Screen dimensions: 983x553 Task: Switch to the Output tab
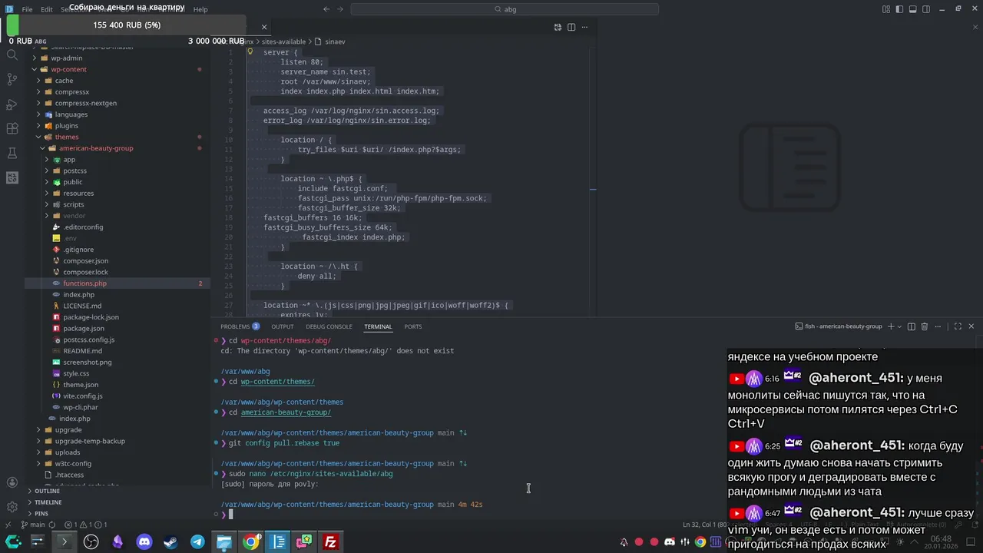click(x=282, y=326)
